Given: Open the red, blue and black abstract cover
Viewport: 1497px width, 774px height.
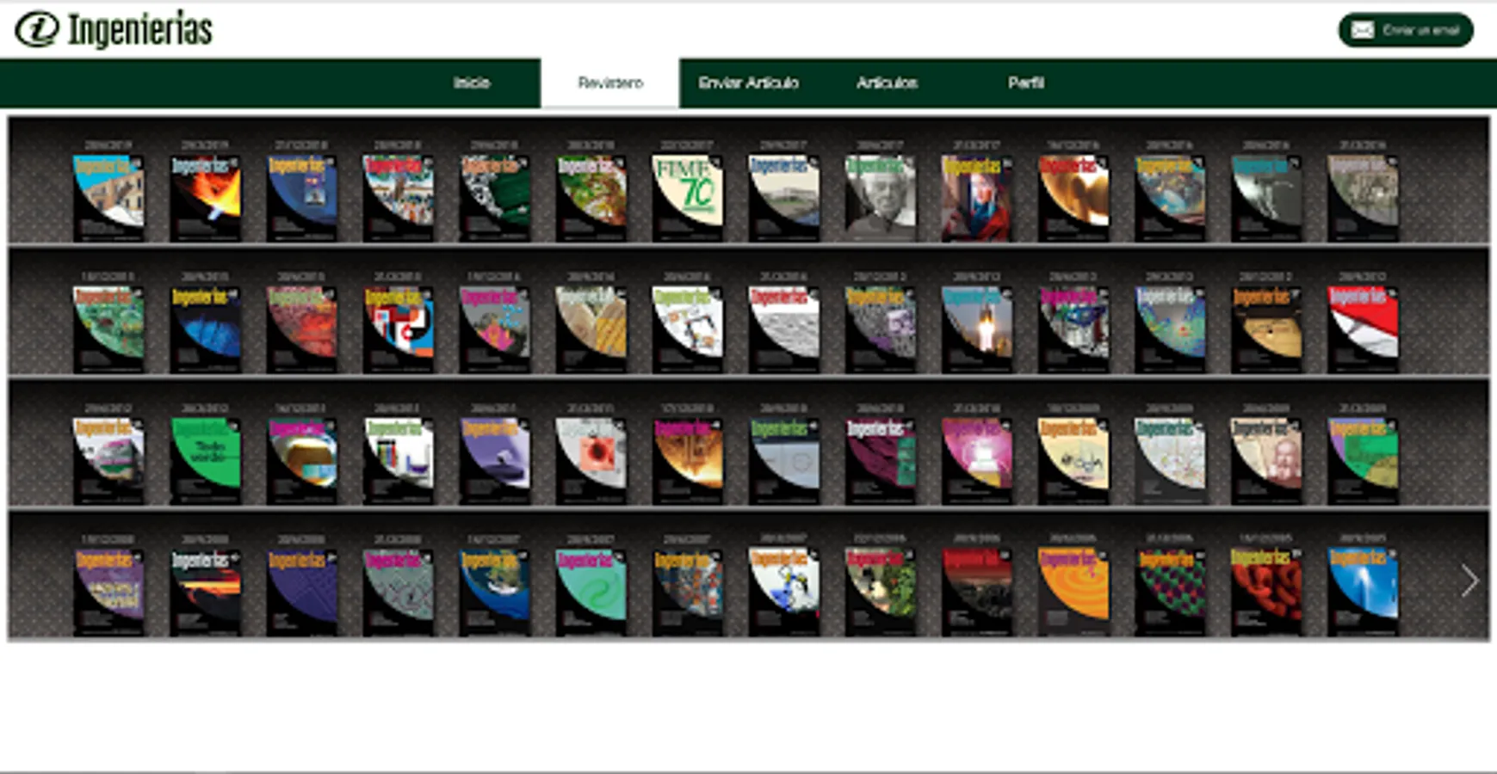Looking at the screenshot, I should click(x=398, y=329).
